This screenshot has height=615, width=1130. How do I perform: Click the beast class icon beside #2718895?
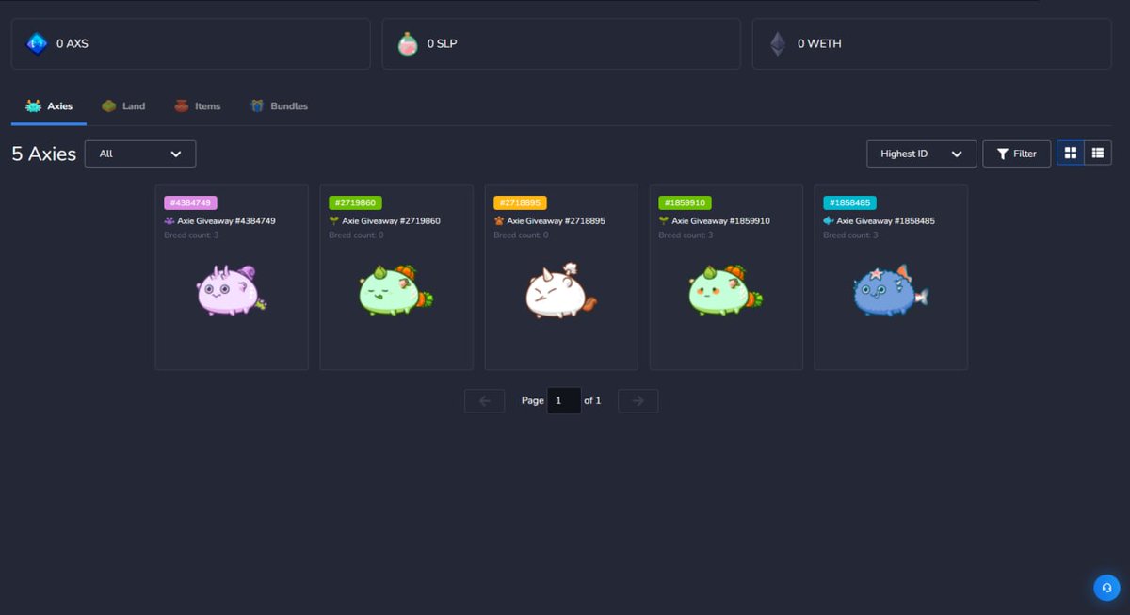pos(498,221)
